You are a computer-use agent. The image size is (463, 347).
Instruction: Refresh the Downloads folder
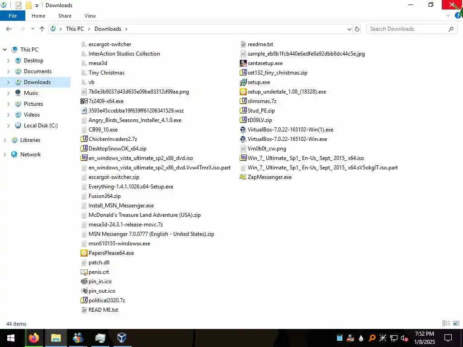tap(357, 29)
